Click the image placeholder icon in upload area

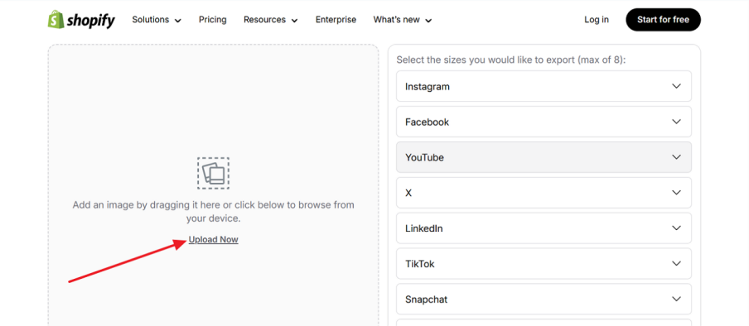coord(213,173)
